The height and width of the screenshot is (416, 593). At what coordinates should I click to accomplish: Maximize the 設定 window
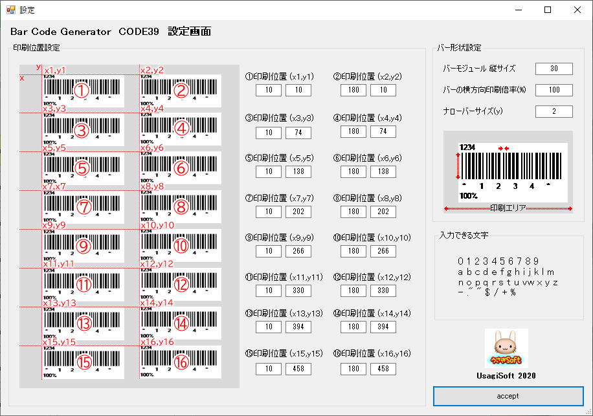pyautogui.click(x=548, y=10)
